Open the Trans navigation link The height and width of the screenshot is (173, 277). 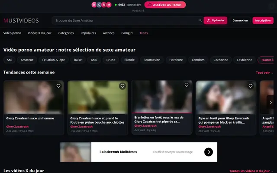(x=144, y=33)
